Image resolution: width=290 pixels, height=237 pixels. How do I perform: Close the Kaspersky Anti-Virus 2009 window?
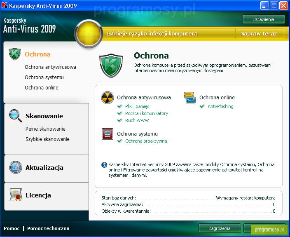[283, 5]
